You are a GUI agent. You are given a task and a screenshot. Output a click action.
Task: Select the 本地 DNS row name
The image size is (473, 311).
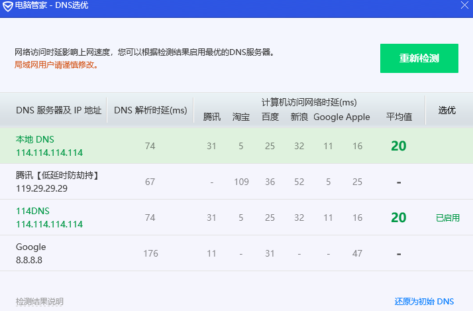[35, 139]
